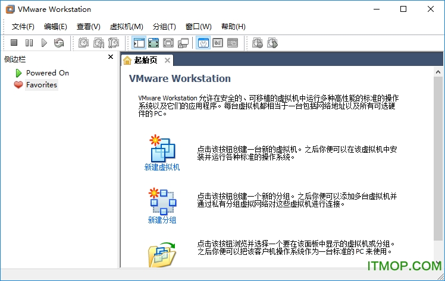Viewport: 445px width, 281px height.
Task: Click the Suspend pause button in toolbar
Action: pos(29,43)
